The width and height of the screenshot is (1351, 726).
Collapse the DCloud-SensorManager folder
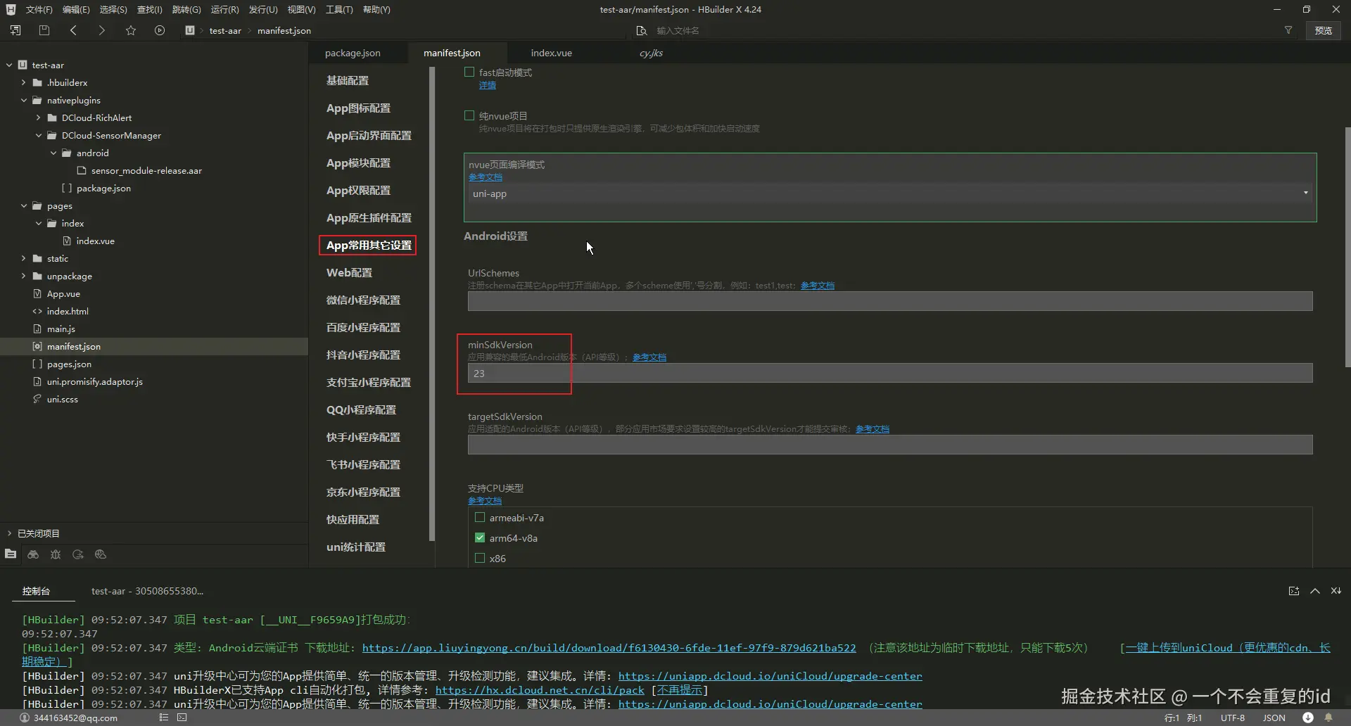click(38, 135)
